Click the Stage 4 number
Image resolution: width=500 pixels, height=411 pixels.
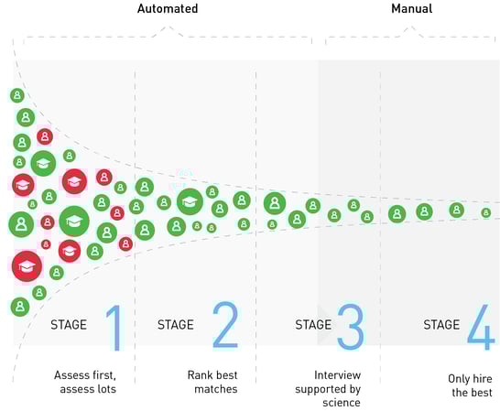coord(481,327)
